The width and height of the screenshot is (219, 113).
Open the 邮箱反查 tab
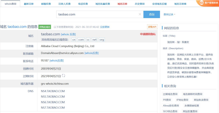click(46, 4)
